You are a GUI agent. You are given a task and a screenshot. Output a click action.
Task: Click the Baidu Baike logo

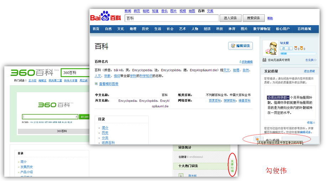click(105, 16)
